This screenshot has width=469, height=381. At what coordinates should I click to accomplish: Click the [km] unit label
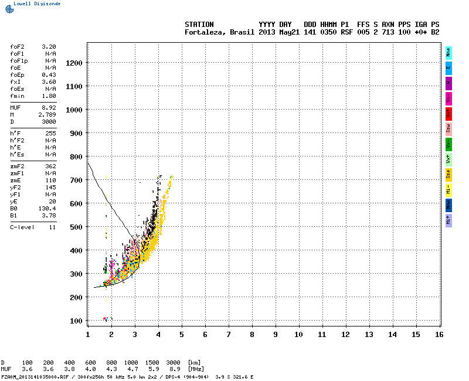[x=194, y=363]
